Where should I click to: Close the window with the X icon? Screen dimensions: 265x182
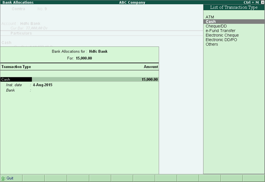click(x=263, y=2)
